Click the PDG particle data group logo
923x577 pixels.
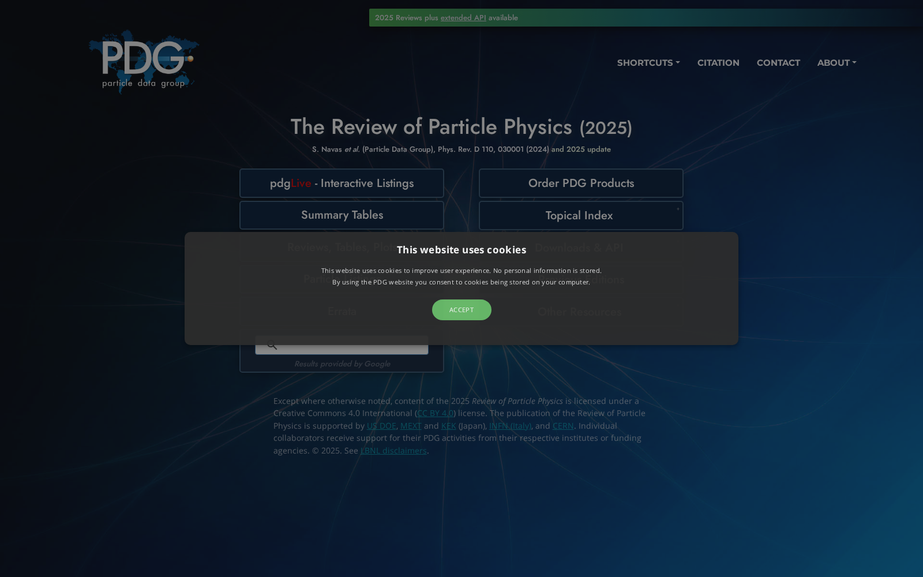click(144, 62)
